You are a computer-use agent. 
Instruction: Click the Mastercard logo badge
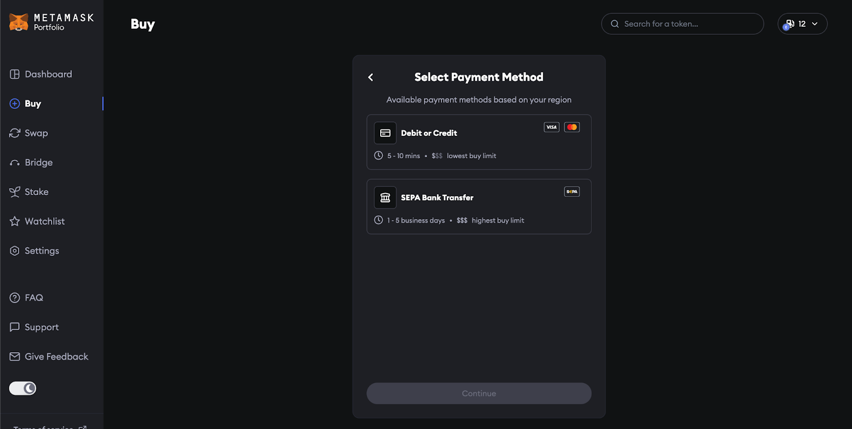pyautogui.click(x=572, y=127)
